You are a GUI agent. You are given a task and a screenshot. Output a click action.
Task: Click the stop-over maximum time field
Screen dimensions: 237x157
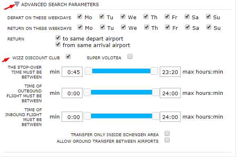pos(170,72)
